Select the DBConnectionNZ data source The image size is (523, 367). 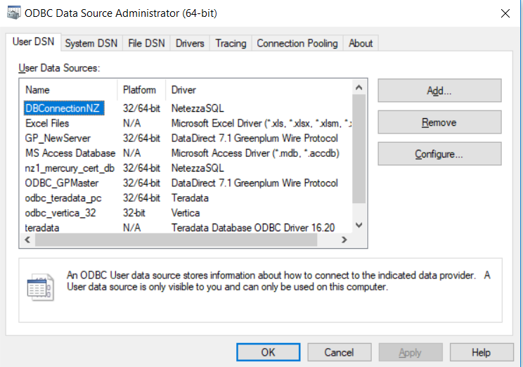(x=63, y=108)
